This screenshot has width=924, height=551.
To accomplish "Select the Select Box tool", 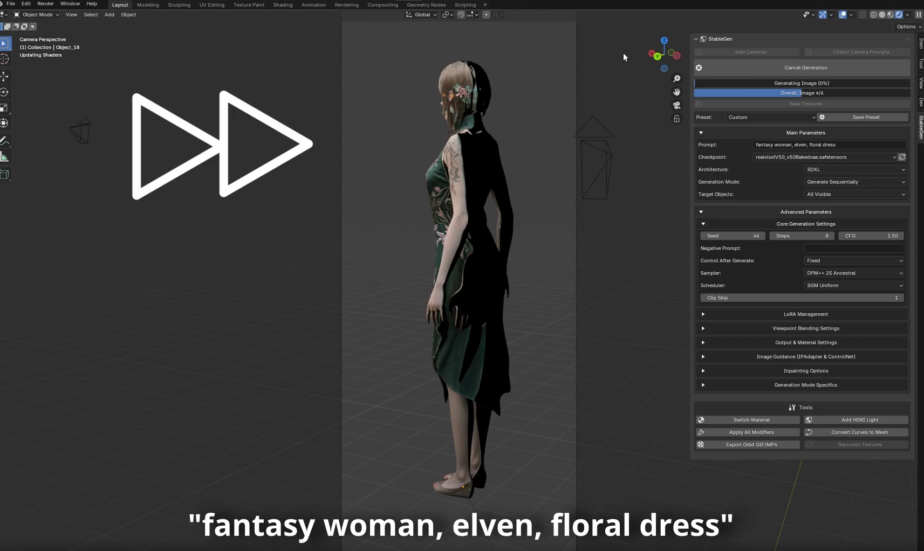I will 5,43.
